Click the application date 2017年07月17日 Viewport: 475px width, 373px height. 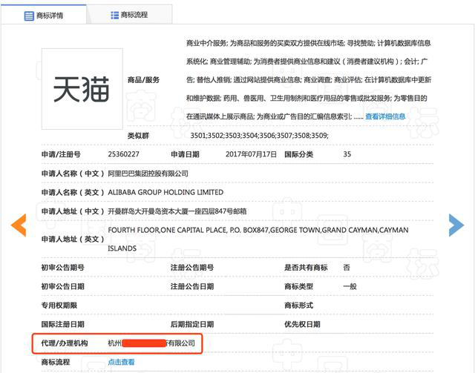click(250, 154)
